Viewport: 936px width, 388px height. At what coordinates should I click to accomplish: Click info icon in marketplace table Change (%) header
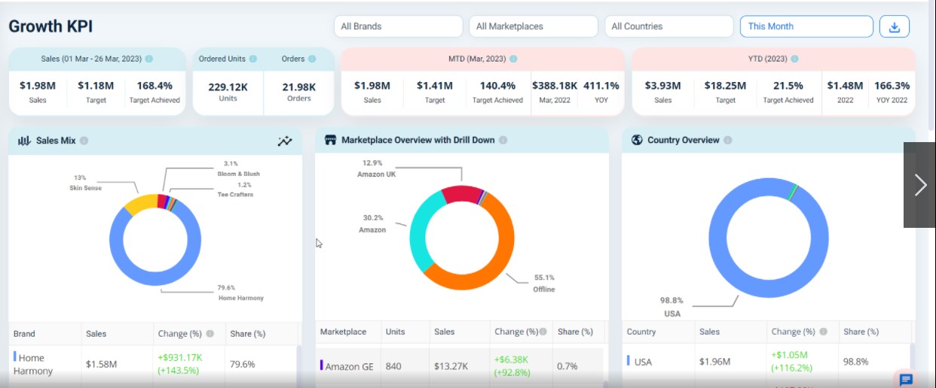point(543,332)
